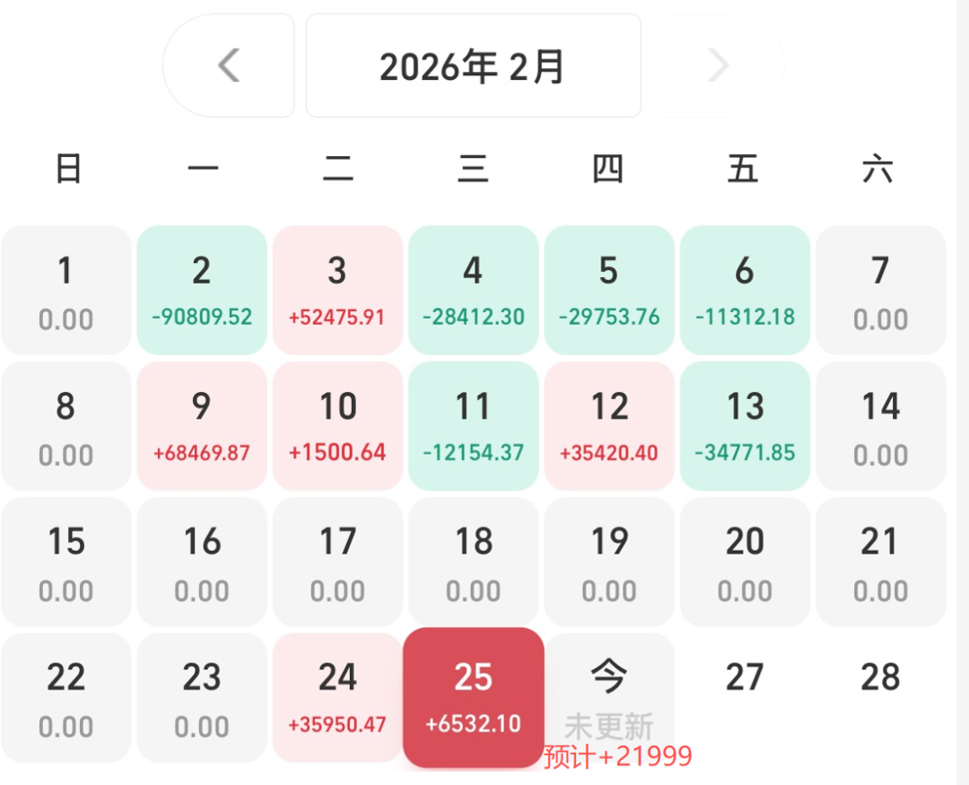Pick the 14th on the calendar
This screenshot has height=785, width=969.
[x=881, y=426]
